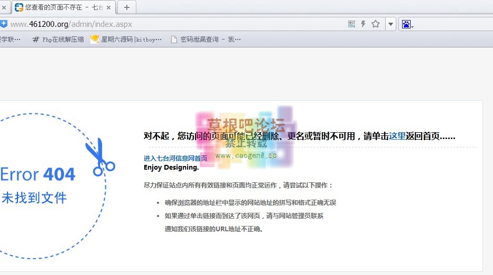This screenshot has height=275, width=493.
Task: Click the bookmark ending in '学联…' at far left
Action: [11, 39]
